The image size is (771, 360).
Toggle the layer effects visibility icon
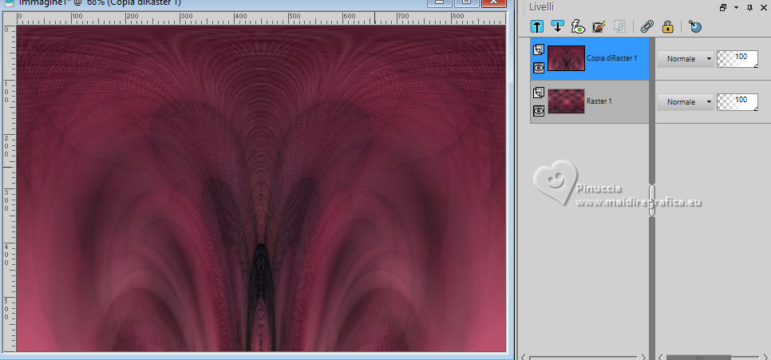[x=578, y=26]
